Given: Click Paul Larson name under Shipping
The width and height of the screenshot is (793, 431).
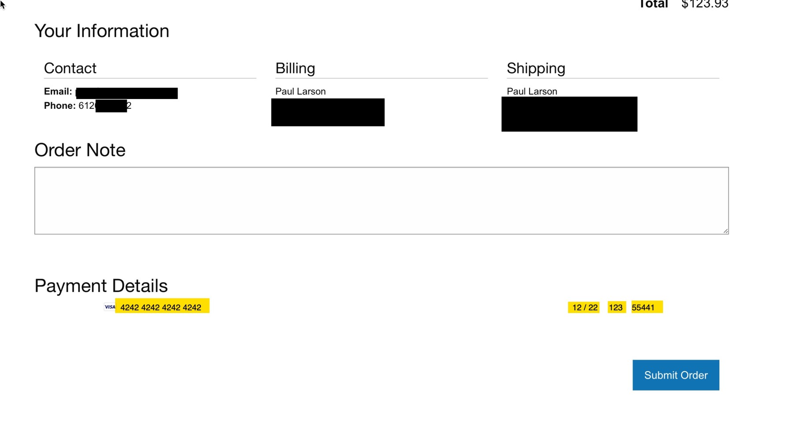Looking at the screenshot, I should [x=532, y=92].
